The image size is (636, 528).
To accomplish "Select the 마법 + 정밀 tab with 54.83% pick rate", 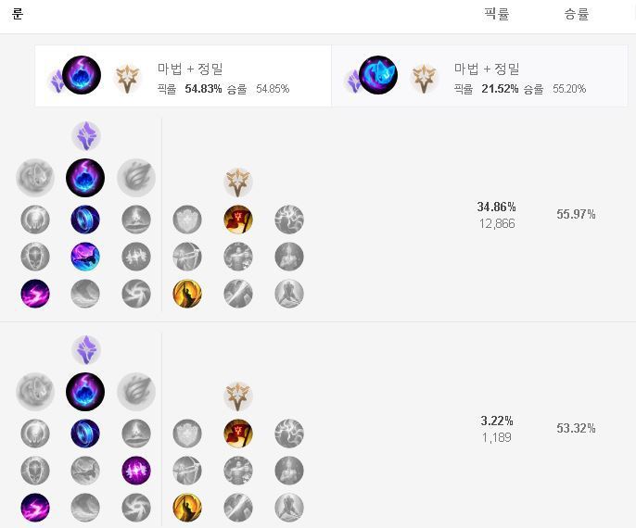I will [183, 76].
